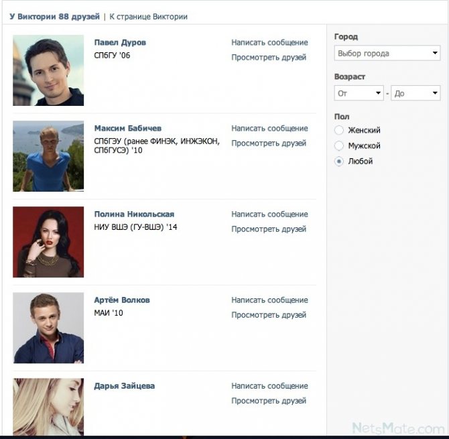Viewport: 449px width, 439px height.
Task: Click Дарья Зайцева's profile photo
Action: pos(48,407)
